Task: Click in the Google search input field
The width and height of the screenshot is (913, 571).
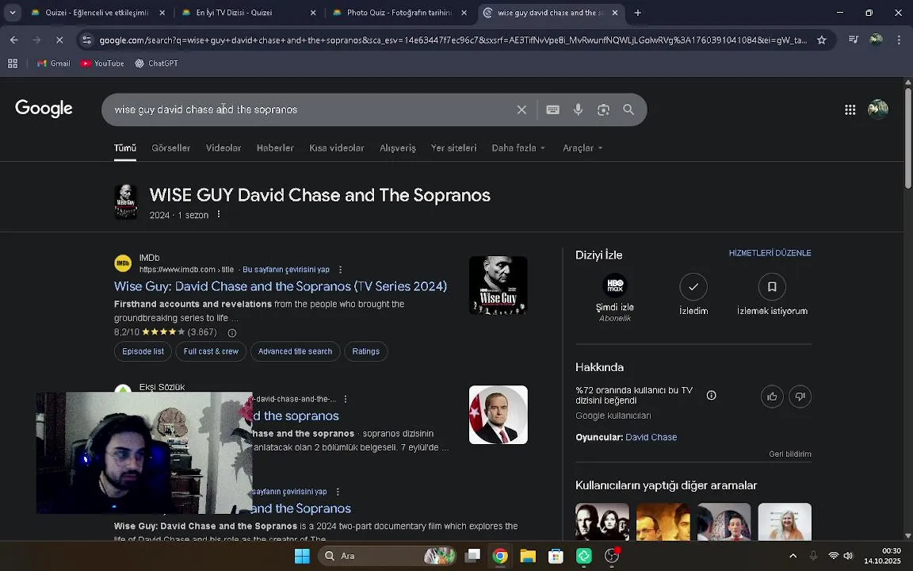Action: tap(311, 109)
